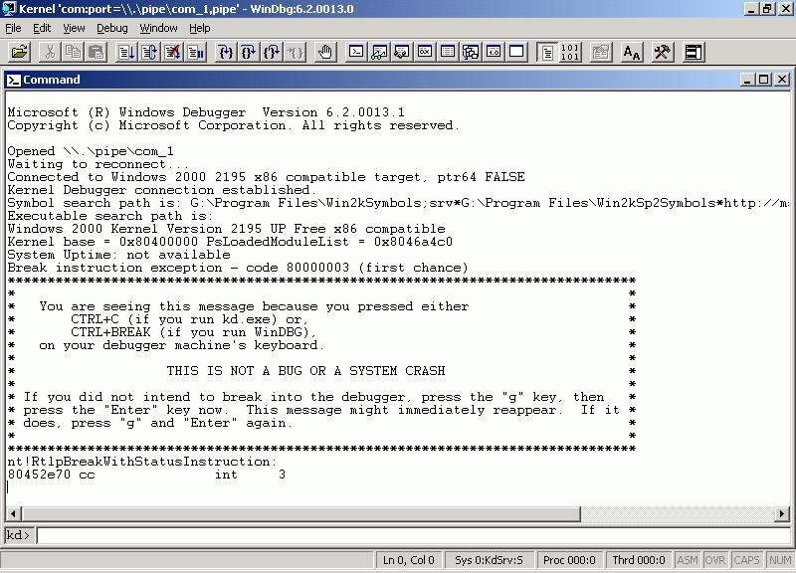Click the 'Thrd 000:0' status entry
This screenshot has width=796, height=573.
click(x=639, y=560)
